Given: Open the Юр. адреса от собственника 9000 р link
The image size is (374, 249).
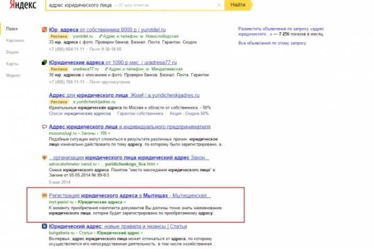Looking at the screenshot, I should click(x=107, y=30).
